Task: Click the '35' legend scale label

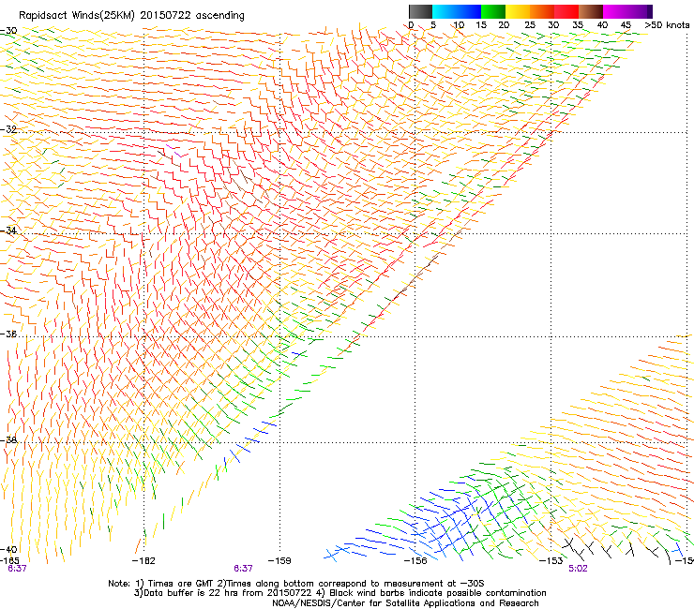Action: tap(578, 25)
